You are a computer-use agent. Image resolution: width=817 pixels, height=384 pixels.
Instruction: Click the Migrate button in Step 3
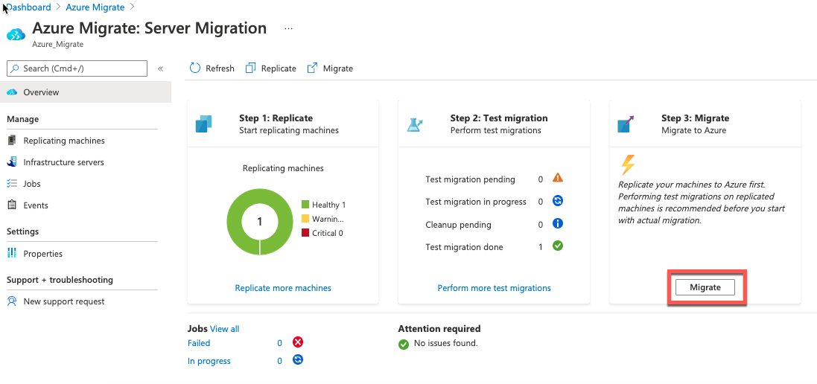705,287
